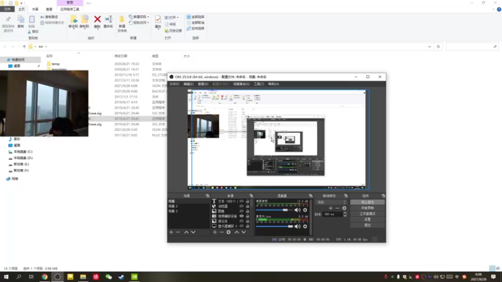Remove selected scene with minus icon in Scenes panel
The width and height of the screenshot is (502, 282).
click(178, 232)
